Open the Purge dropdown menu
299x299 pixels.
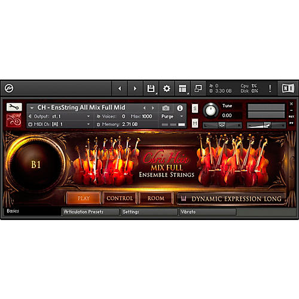point(172,117)
